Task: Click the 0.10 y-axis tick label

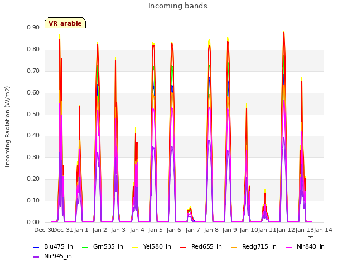Action: pos(33,200)
